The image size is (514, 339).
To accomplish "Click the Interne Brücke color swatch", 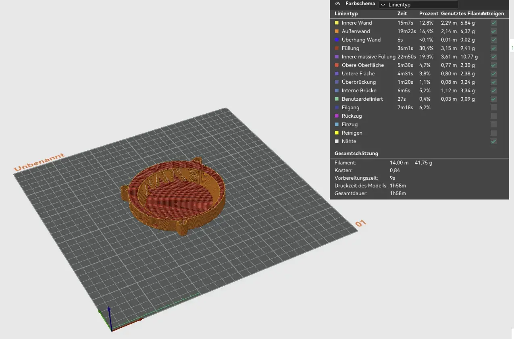I will [x=337, y=91].
